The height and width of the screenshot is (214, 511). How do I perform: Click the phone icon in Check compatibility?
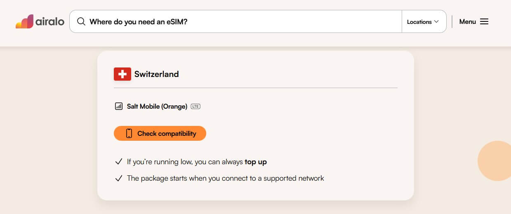[x=129, y=133]
